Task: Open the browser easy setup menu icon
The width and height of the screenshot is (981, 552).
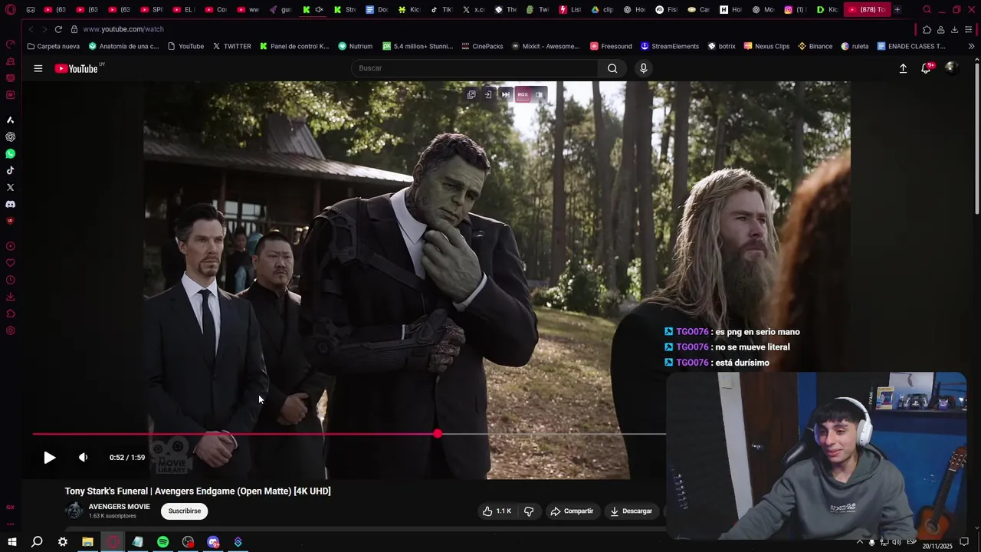Action: [969, 29]
